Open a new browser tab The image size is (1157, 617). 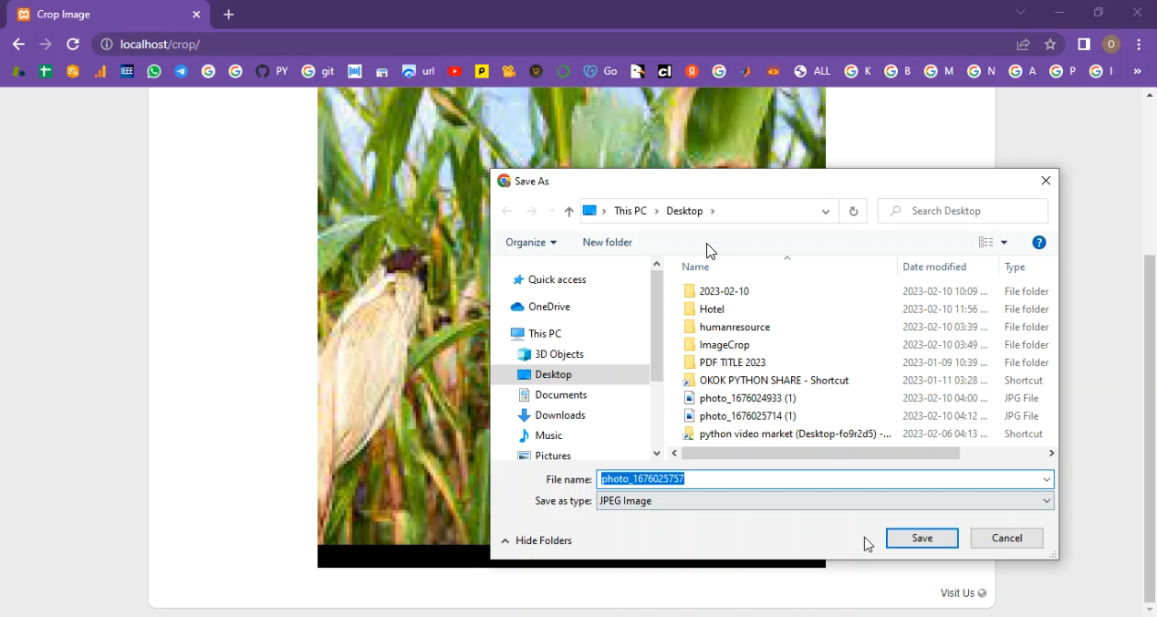[x=228, y=15]
